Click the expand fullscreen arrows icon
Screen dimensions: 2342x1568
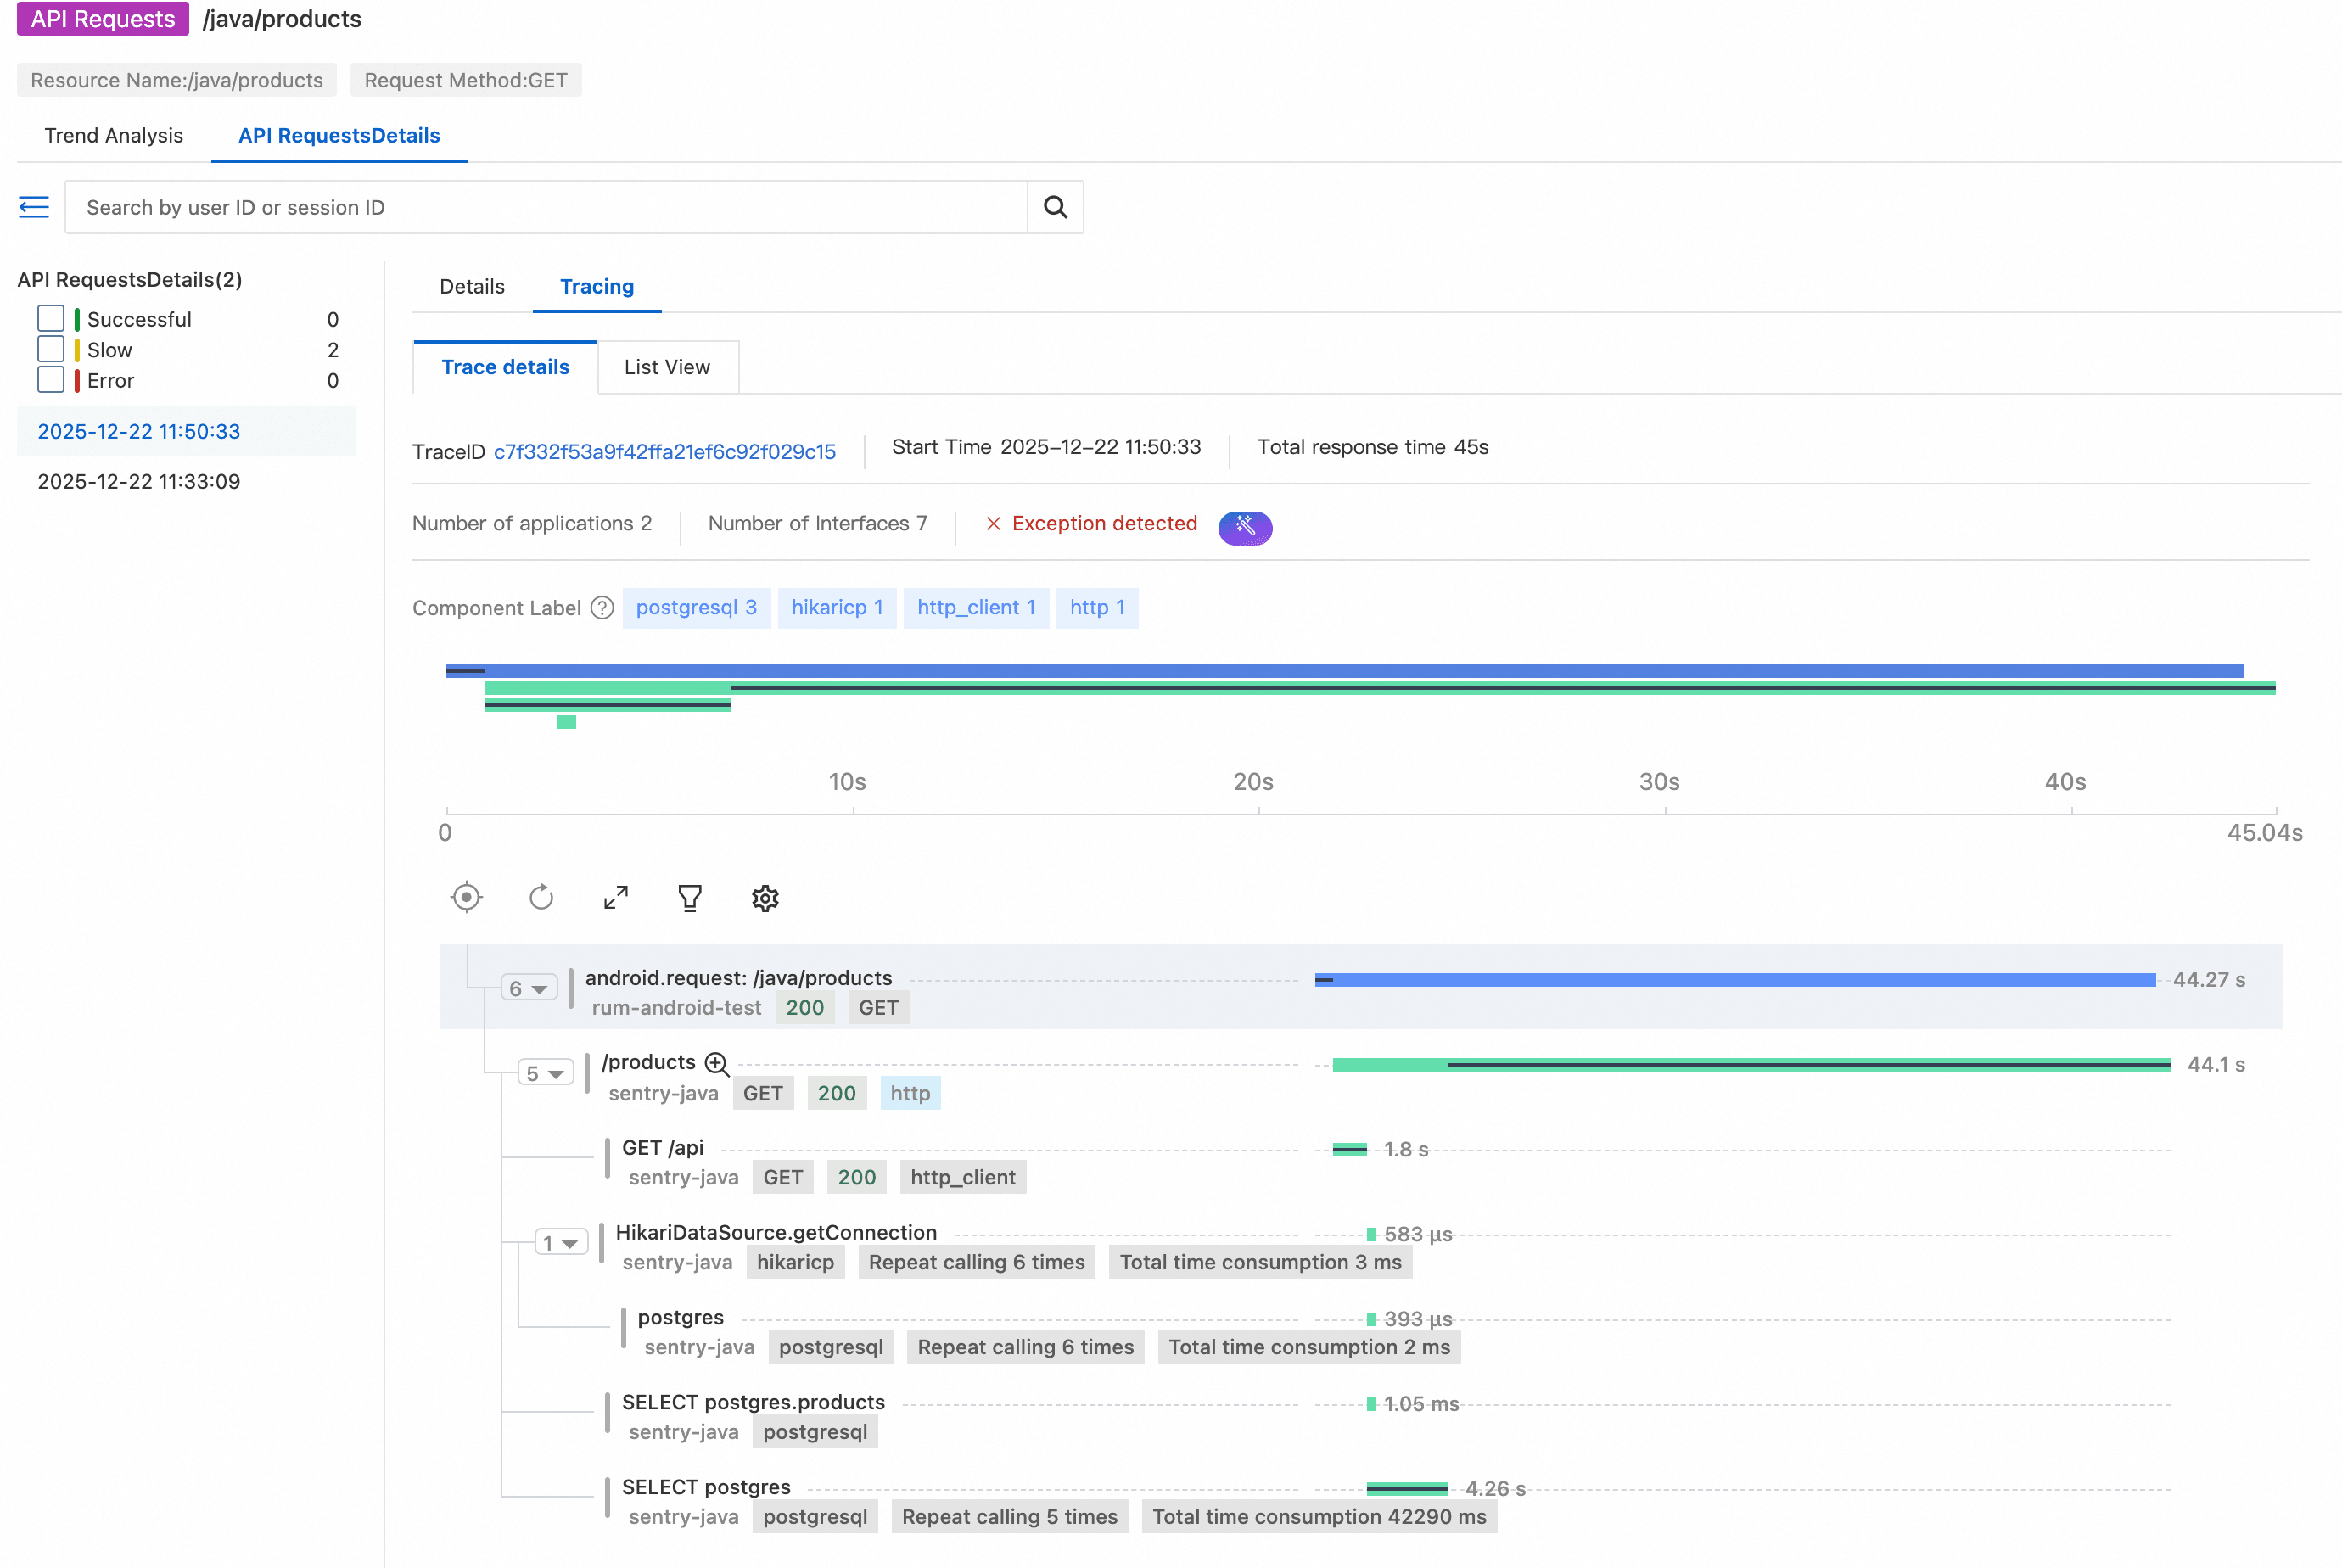point(616,897)
